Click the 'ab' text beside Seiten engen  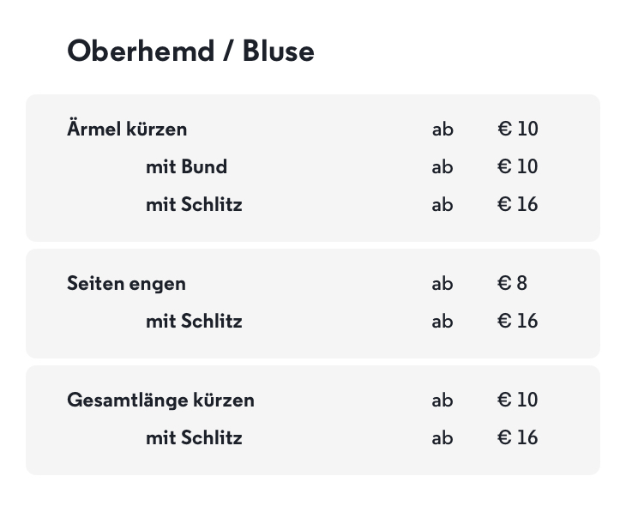coord(442,283)
